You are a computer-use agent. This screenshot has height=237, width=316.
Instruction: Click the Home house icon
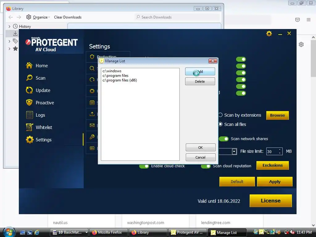[29, 65]
